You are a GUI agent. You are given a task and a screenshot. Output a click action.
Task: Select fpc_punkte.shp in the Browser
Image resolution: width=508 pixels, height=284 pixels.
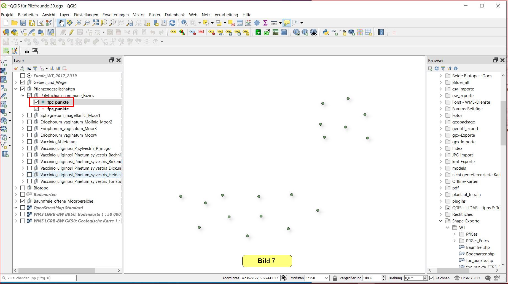pyautogui.click(x=479, y=261)
